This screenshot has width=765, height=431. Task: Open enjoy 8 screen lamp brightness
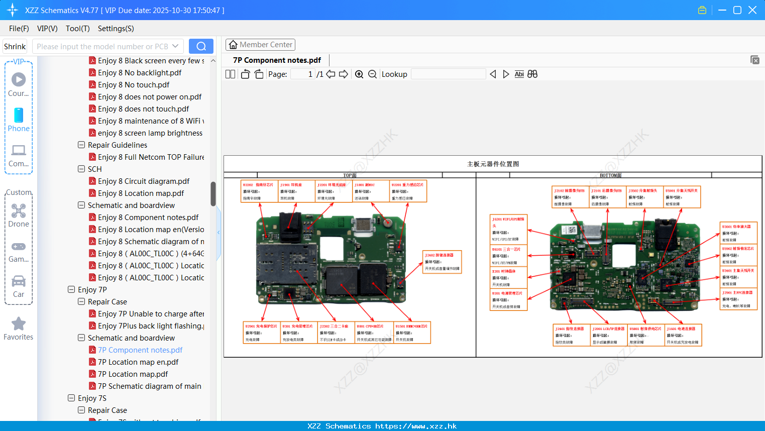point(150,133)
